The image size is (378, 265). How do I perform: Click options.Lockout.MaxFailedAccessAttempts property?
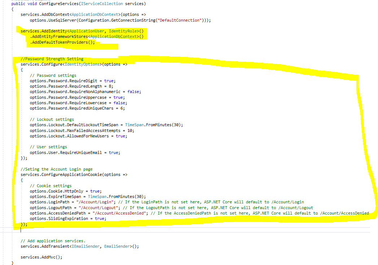(75, 131)
